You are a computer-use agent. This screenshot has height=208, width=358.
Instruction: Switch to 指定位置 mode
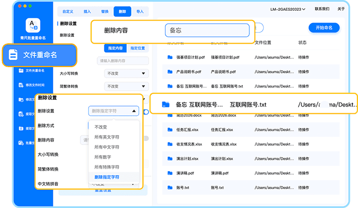tap(137, 48)
